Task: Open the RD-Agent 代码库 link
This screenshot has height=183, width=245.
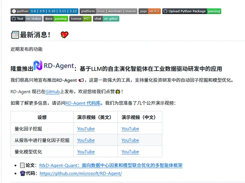Action: pos(83,103)
